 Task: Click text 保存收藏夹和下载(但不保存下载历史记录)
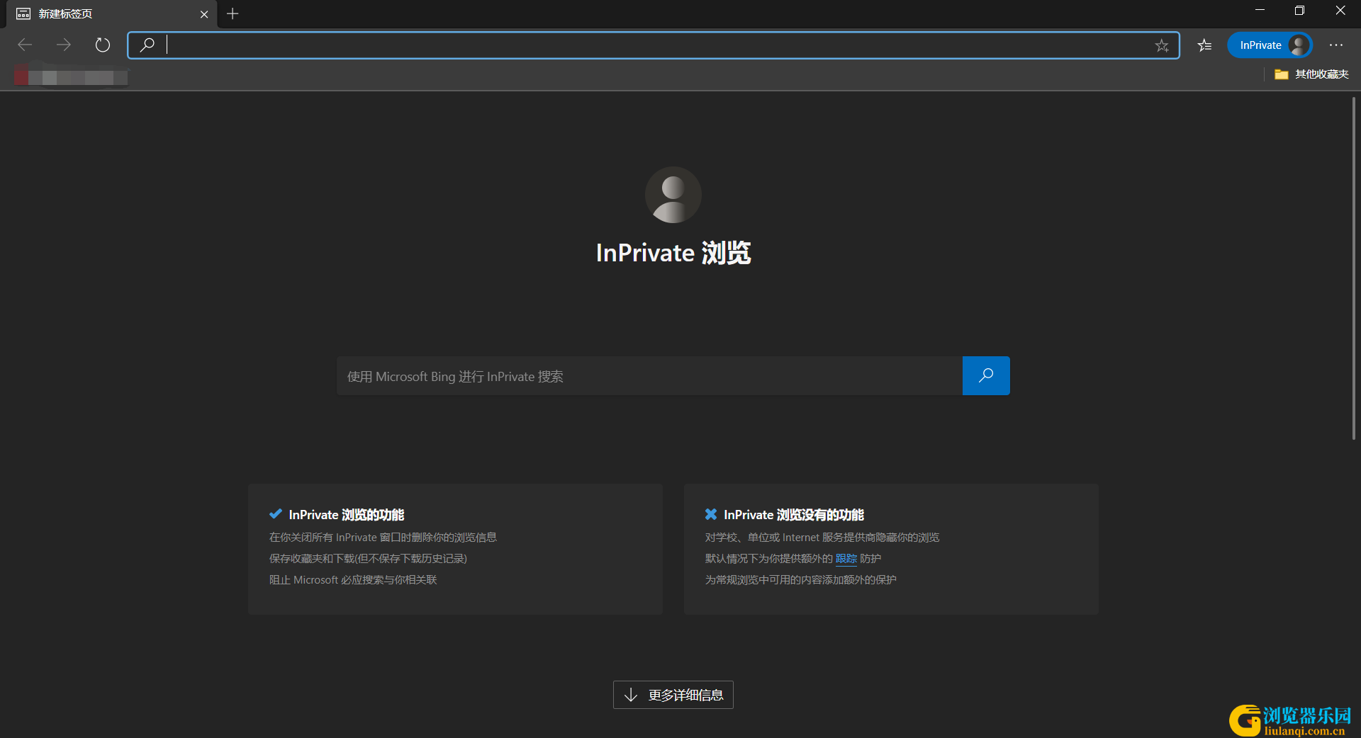(x=368, y=559)
